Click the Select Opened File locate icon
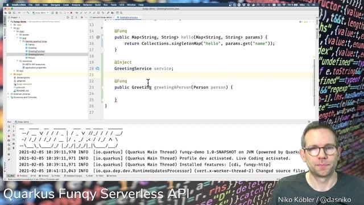This screenshot has width=364, height=205. pos(68,18)
